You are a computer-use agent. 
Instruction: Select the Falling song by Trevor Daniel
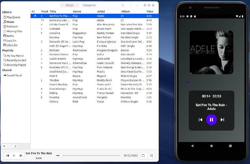click(95, 93)
